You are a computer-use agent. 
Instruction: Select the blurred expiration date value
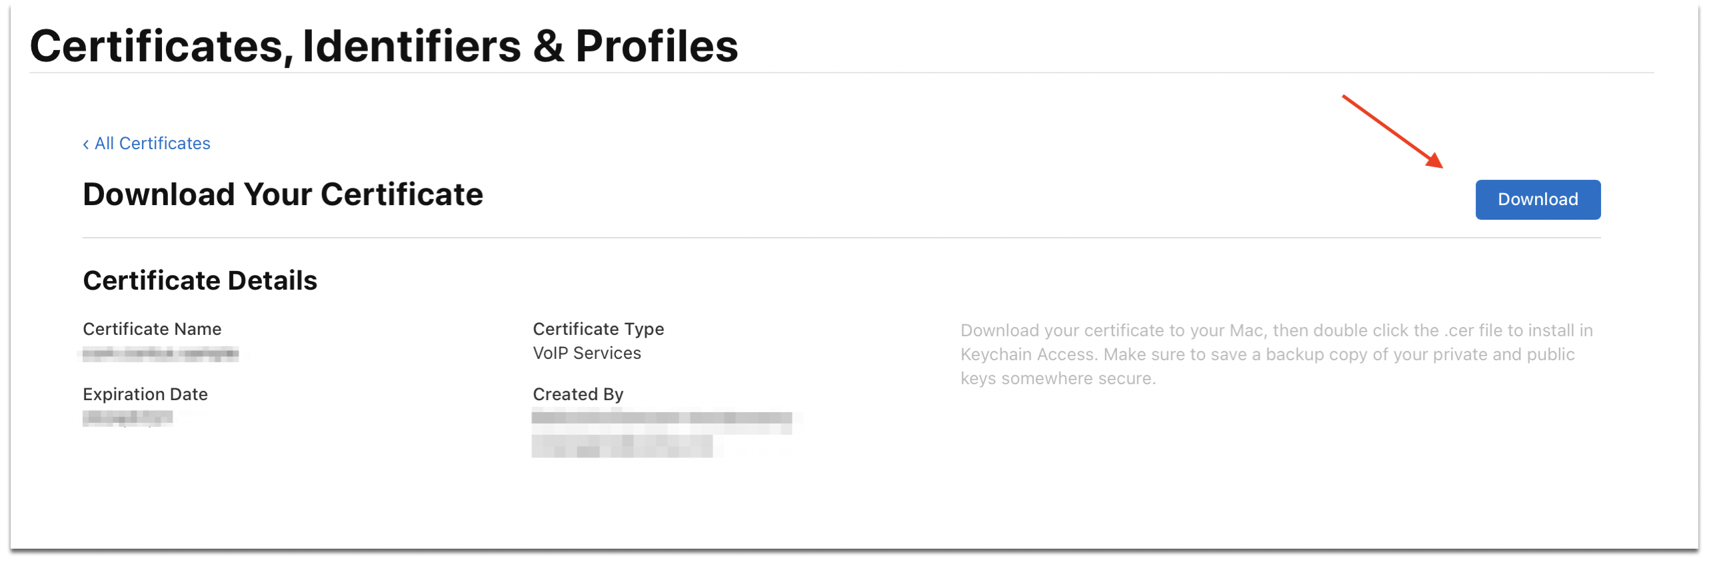coord(127,418)
